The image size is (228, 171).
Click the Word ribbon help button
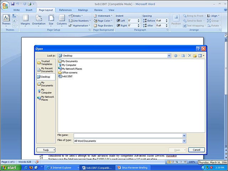click(x=226, y=10)
